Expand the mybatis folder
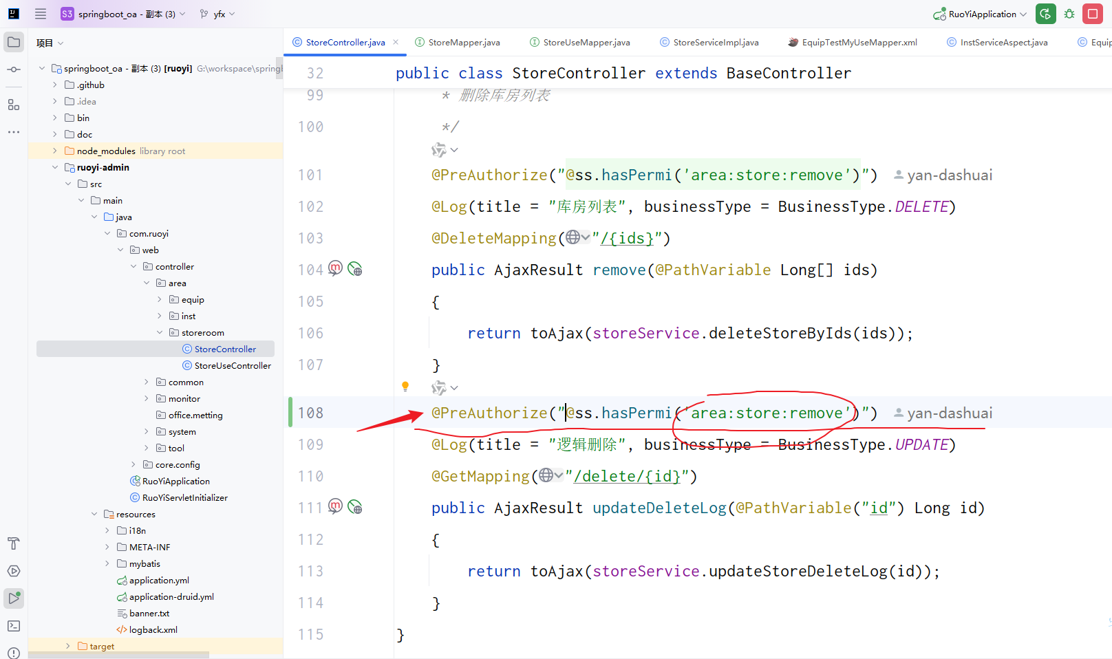 tap(107, 563)
